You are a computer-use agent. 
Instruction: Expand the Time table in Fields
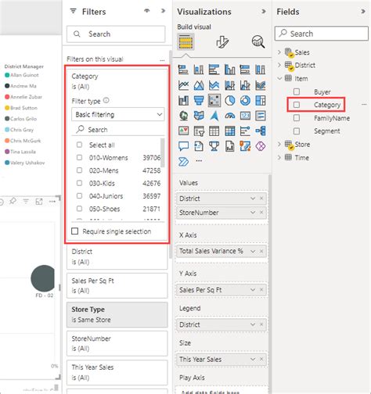coord(279,157)
